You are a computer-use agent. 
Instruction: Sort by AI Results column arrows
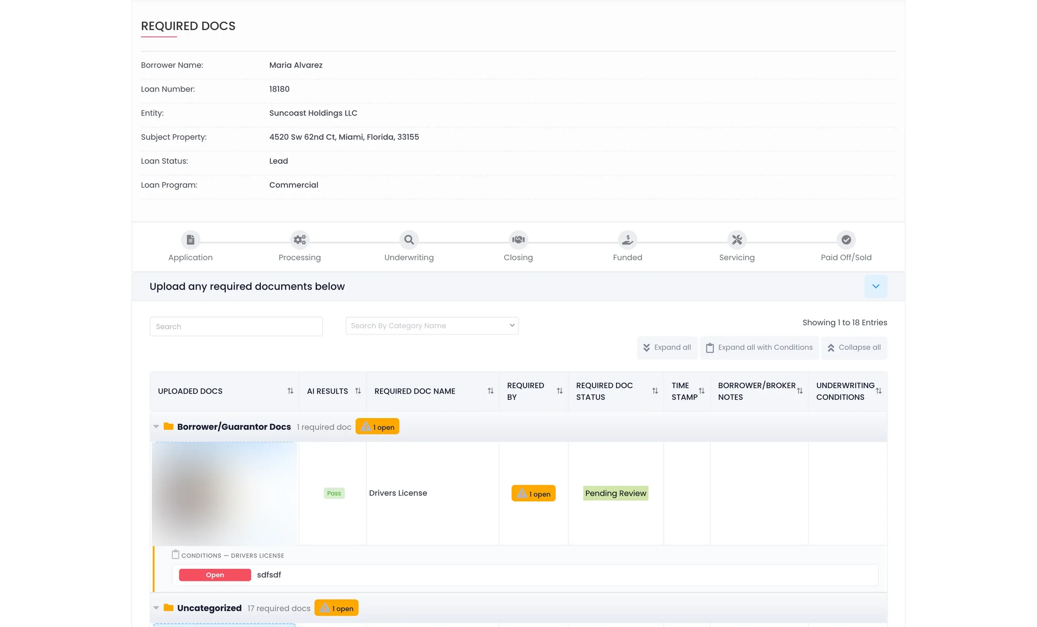click(x=358, y=391)
